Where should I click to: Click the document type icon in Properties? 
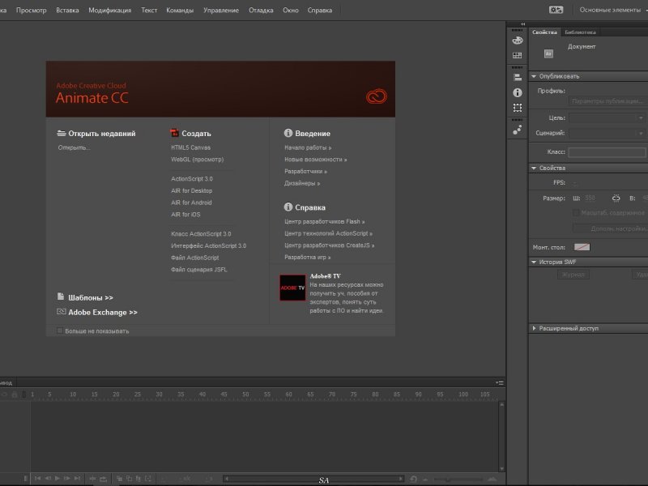coord(548,53)
